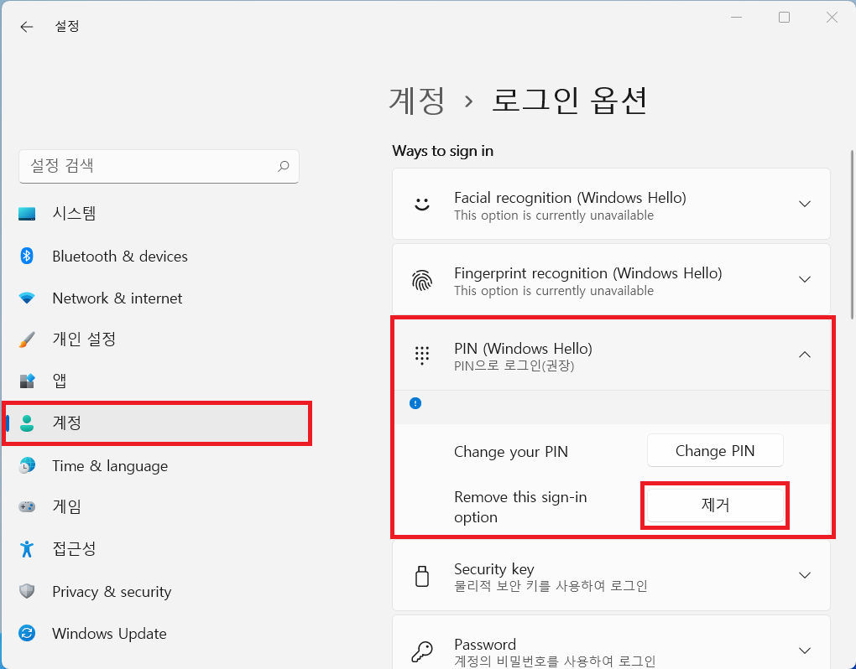Click the Windows Update sync icon
This screenshot has width=856, height=669.
(27, 633)
